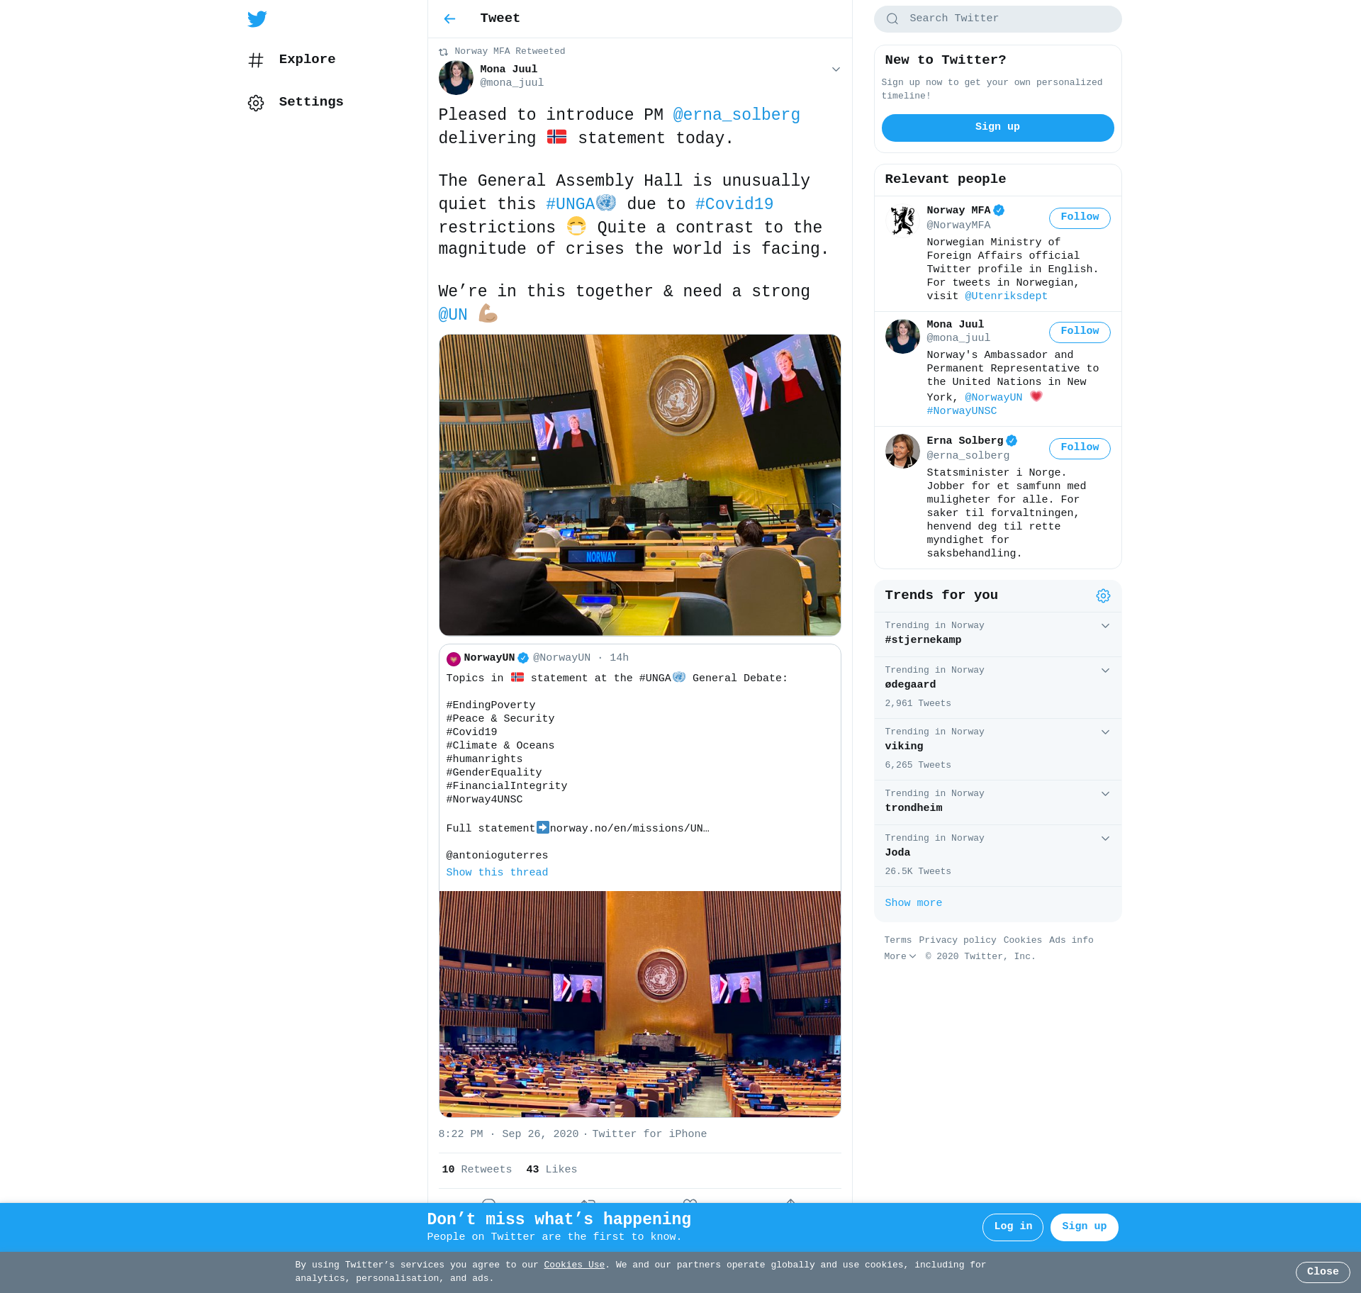Click Show more trends
1361x1293 pixels.
[x=913, y=903]
